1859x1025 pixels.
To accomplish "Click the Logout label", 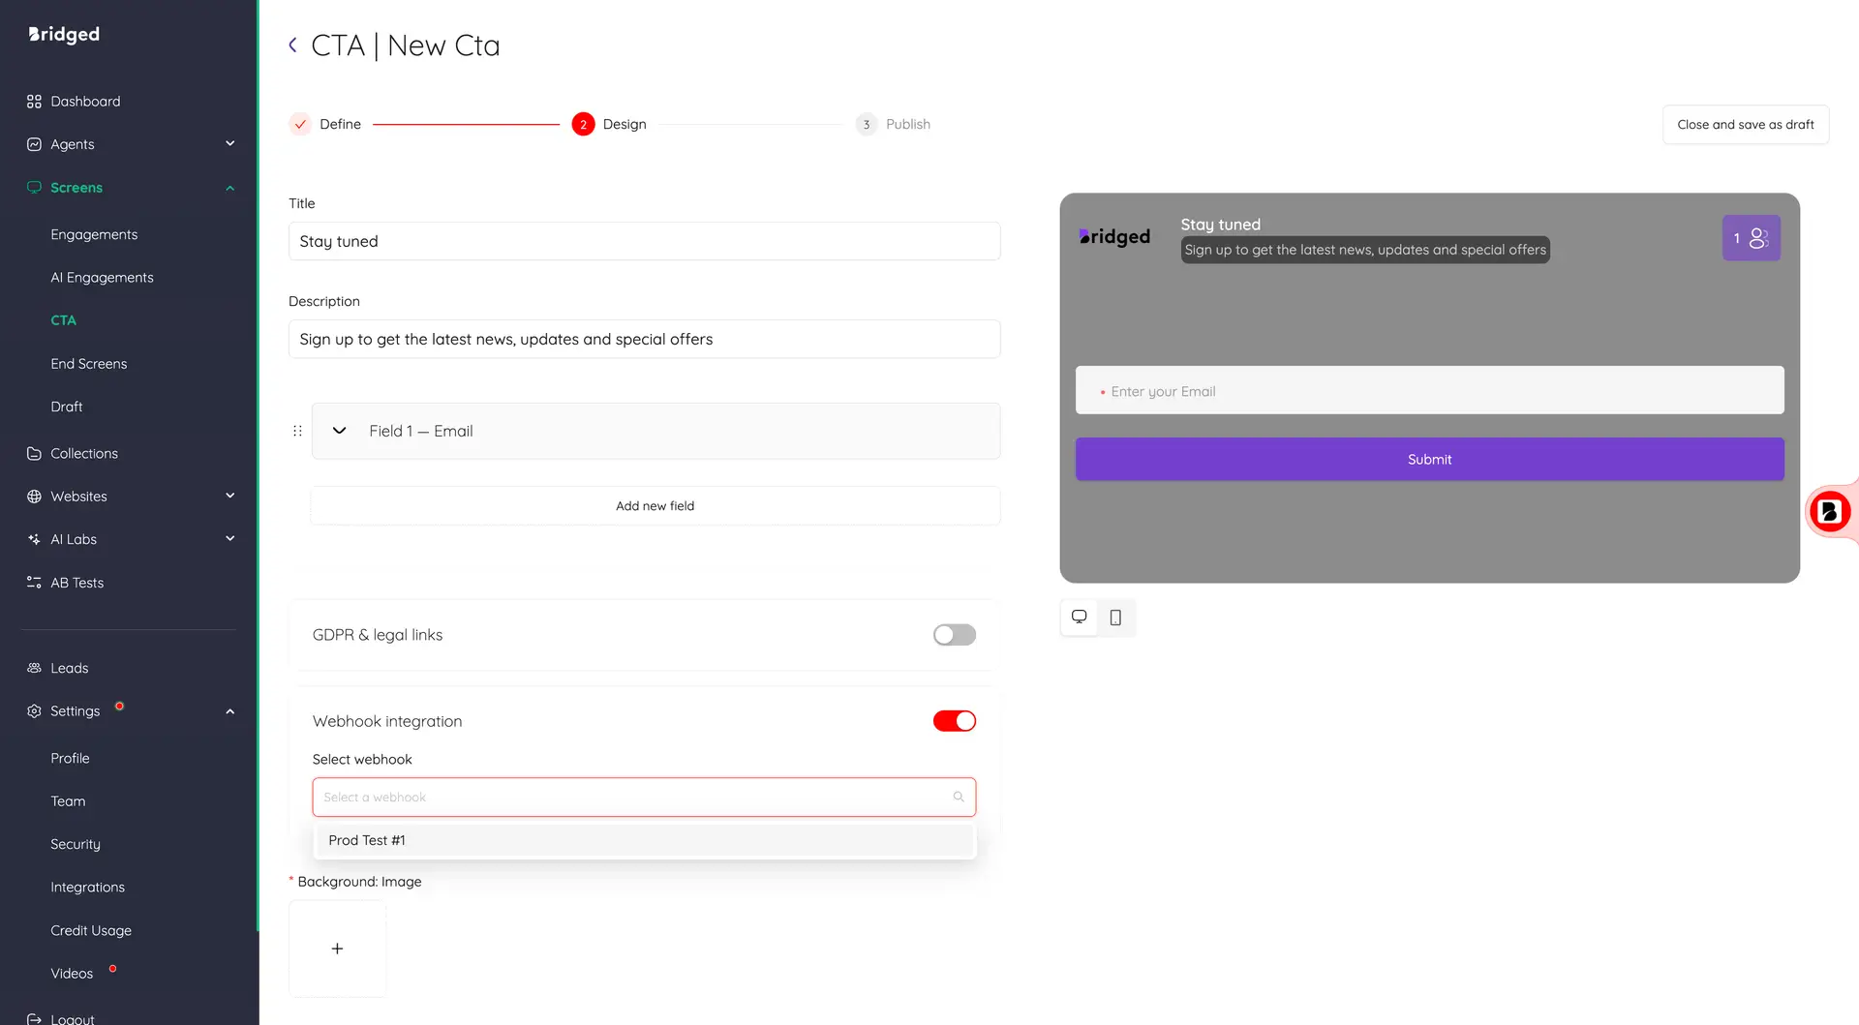I will [x=73, y=1018].
